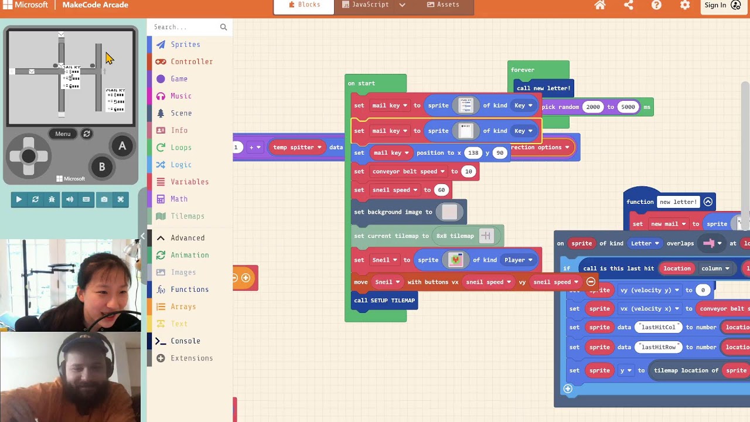Switch to the Blocks editor tab
Screen dimensions: 750x422
pyautogui.click(x=304, y=5)
